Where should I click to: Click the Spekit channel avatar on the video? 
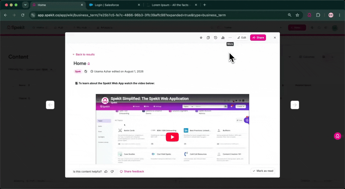click(x=105, y=100)
